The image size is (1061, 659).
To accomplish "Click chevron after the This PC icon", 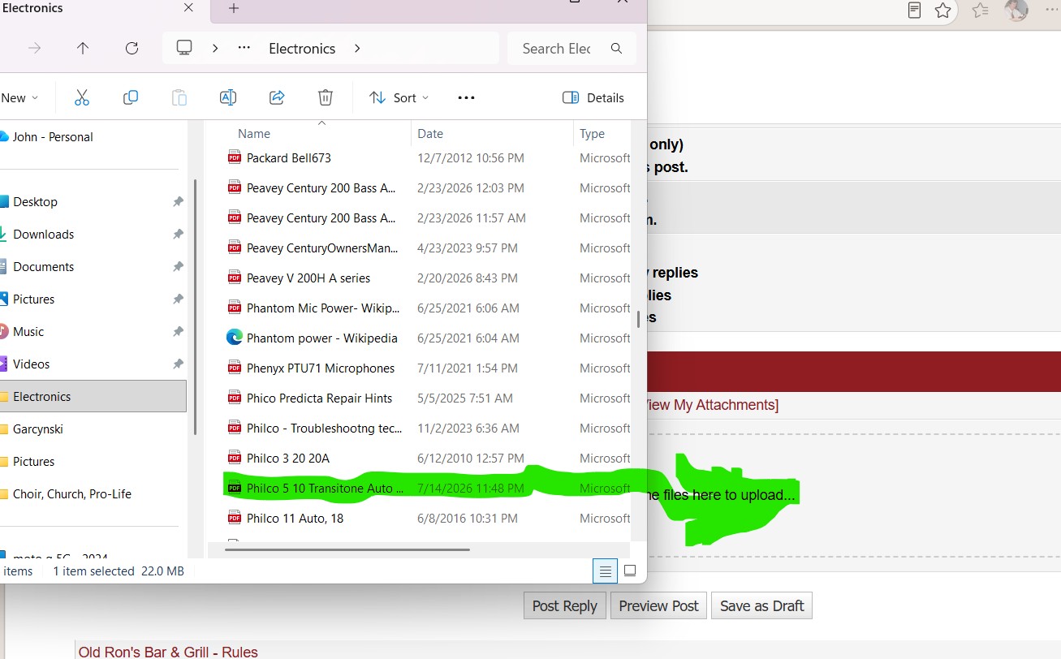I will tap(215, 49).
